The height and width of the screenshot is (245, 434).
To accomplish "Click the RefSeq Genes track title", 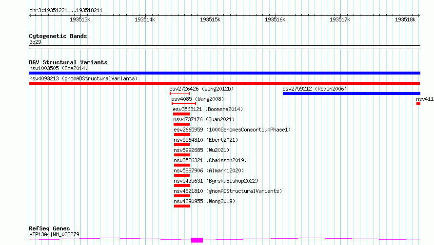I will pyautogui.click(x=49, y=229).
